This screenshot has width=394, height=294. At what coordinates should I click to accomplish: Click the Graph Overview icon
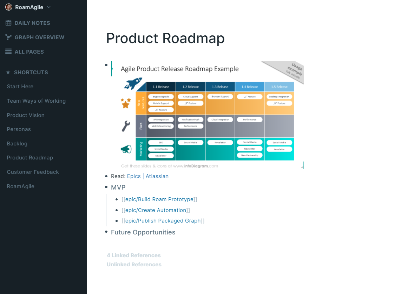pos(8,37)
